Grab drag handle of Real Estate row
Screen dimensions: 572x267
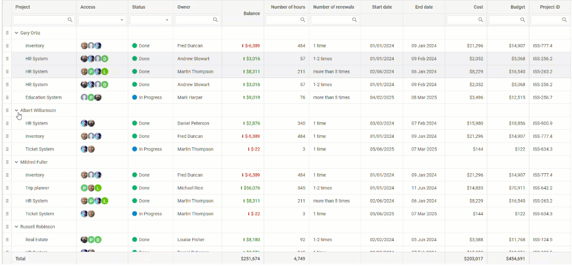tap(7, 240)
